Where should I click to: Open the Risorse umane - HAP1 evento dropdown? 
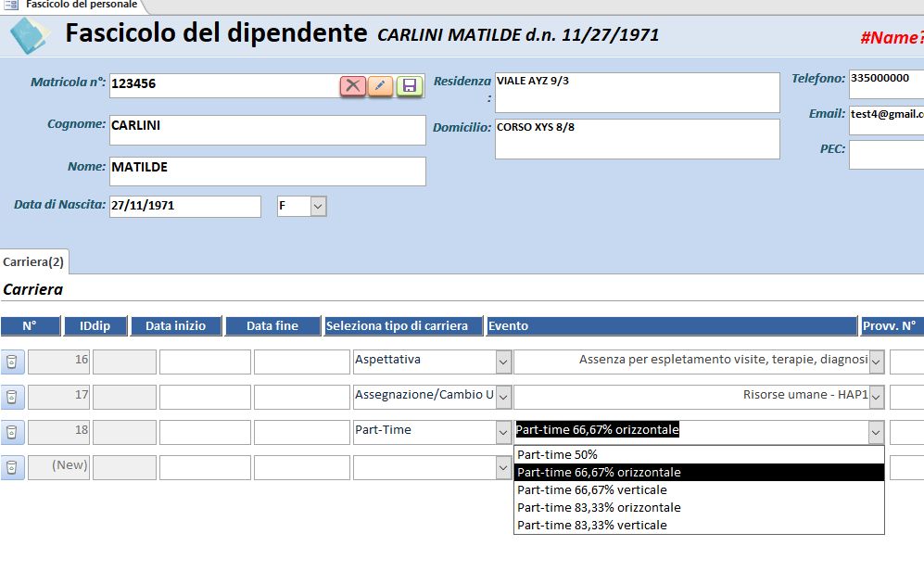876,397
